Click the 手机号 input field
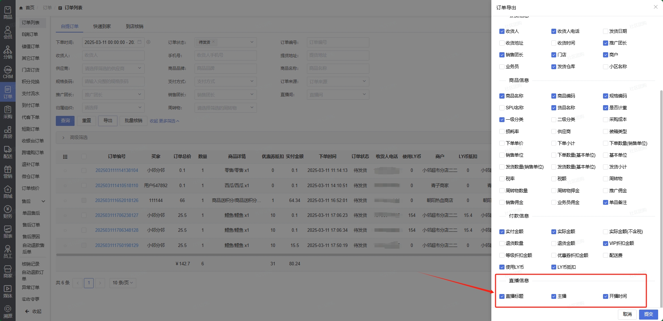 click(x=226, y=55)
